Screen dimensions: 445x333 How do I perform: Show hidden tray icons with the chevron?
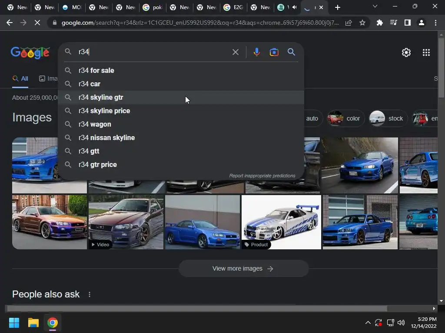(x=368, y=323)
